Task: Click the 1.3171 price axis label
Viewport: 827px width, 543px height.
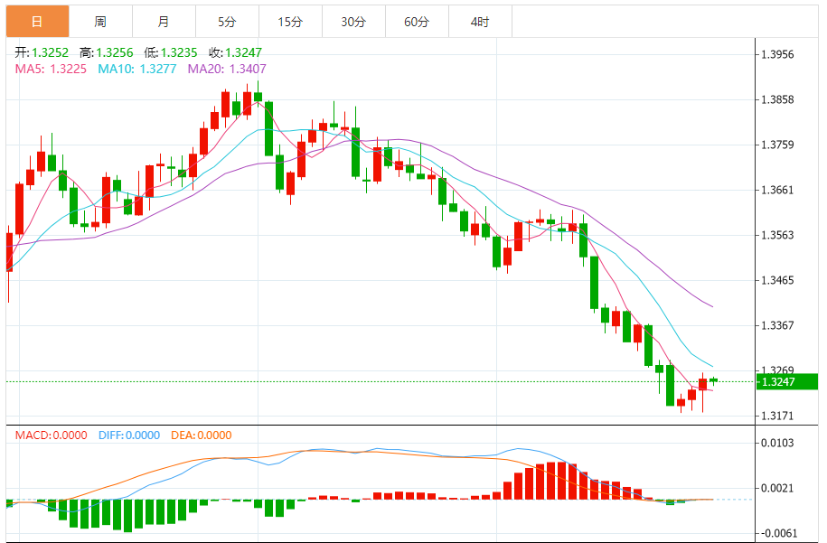Action: tap(777, 416)
